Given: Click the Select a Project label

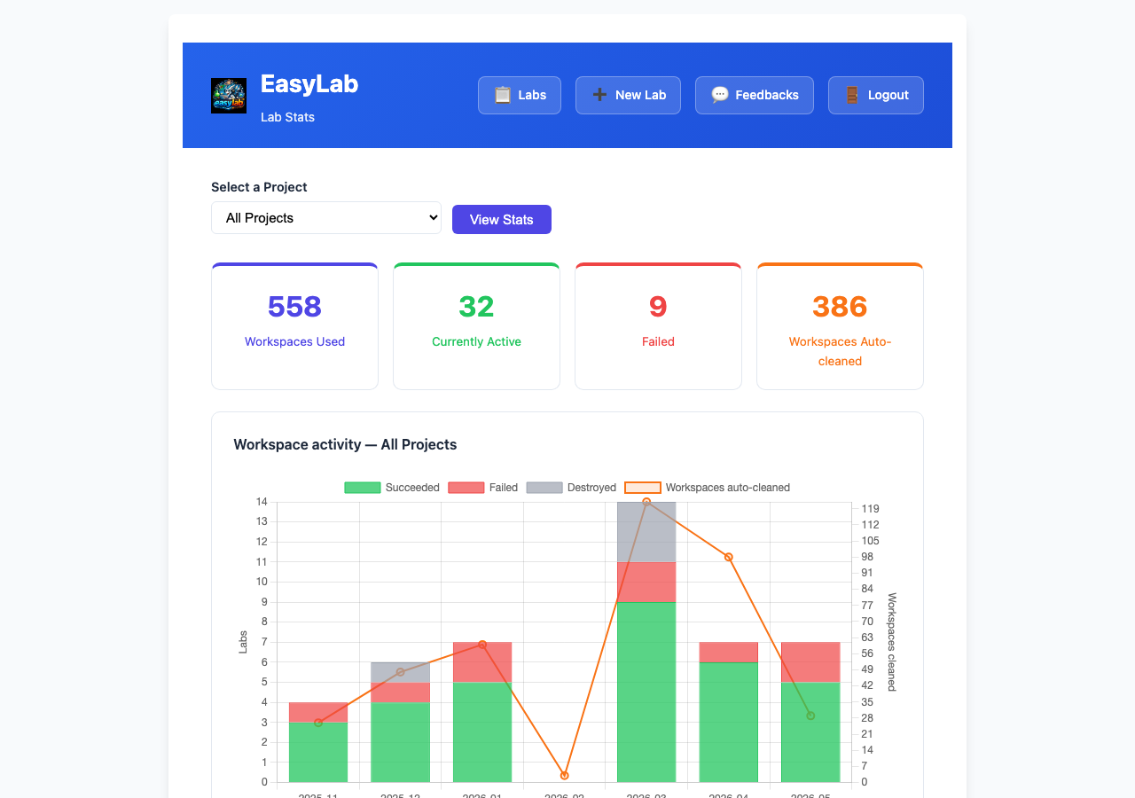Looking at the screenshot, I should coord(259,187).
